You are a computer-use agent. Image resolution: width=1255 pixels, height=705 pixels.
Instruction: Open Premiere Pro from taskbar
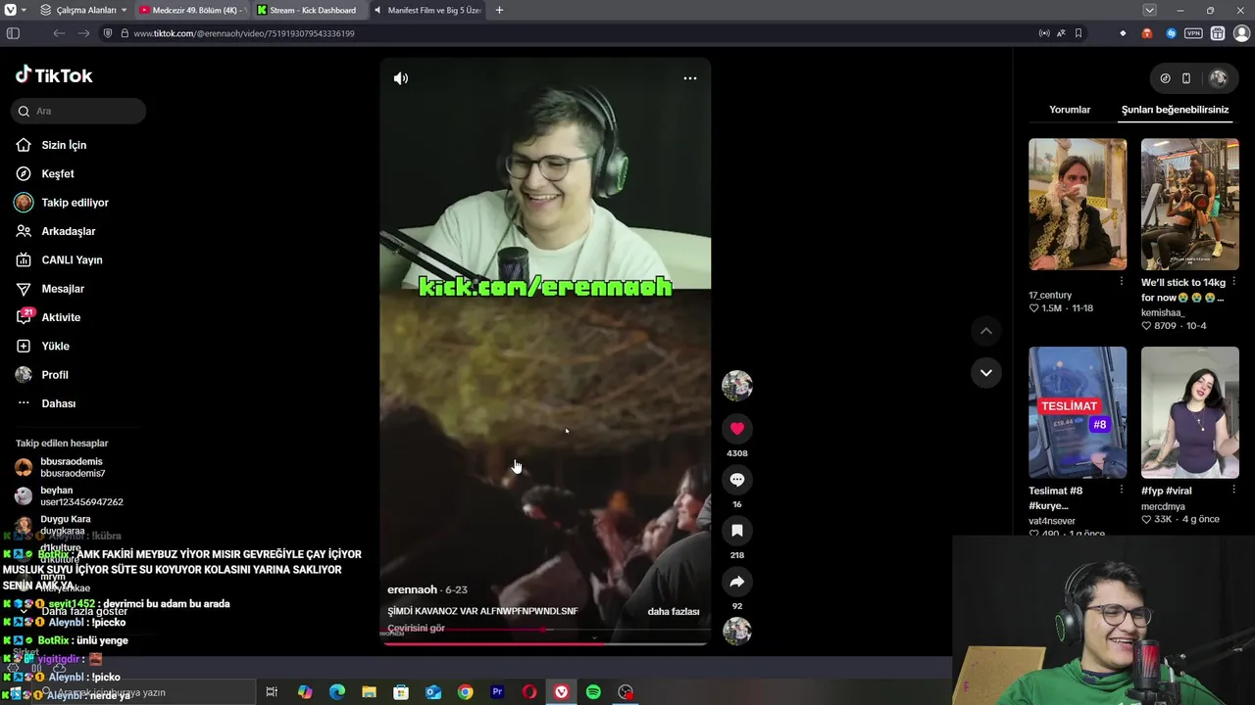click(497, 692)
